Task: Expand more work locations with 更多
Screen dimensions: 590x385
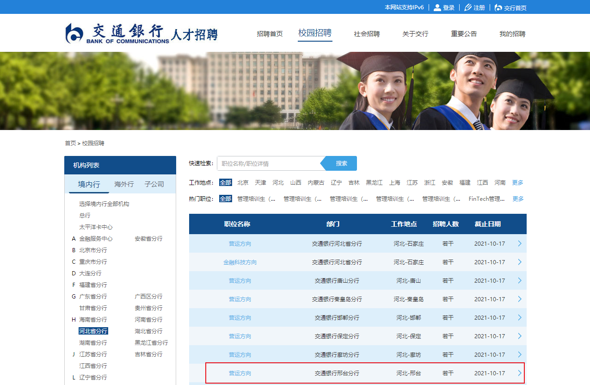Action: tap(517, 183)
